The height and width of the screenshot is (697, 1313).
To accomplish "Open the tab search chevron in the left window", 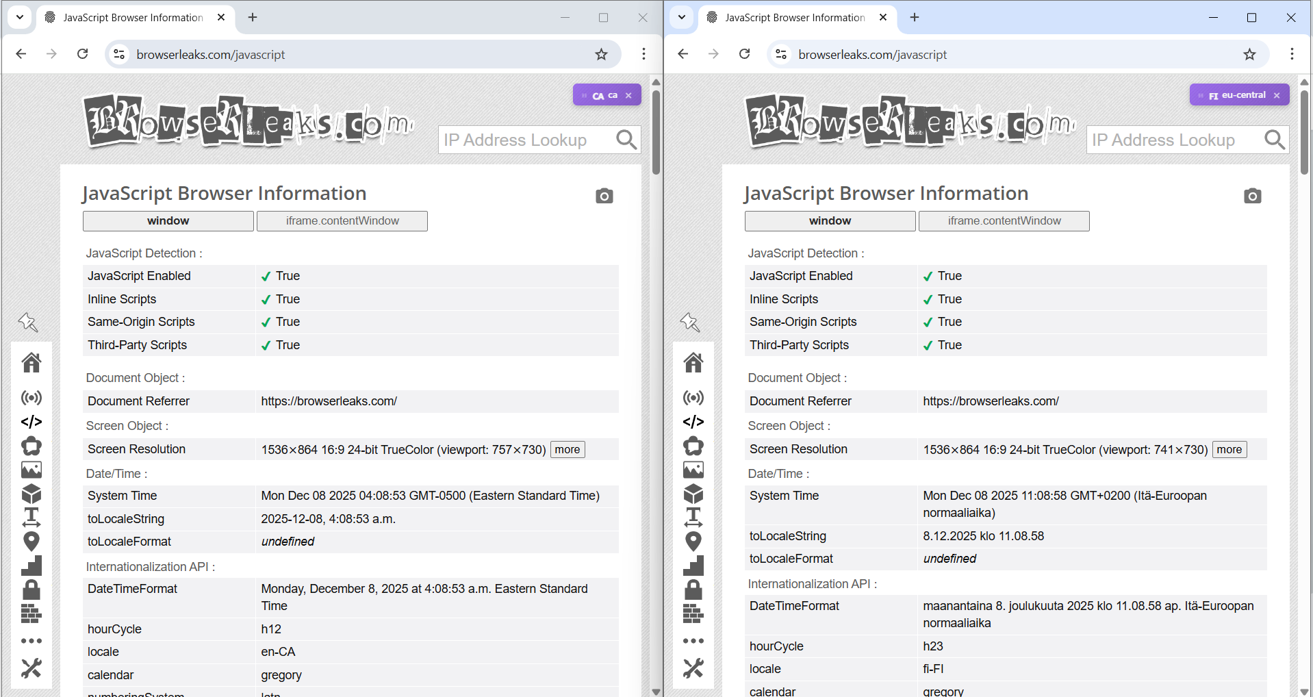I will [x=19, y=17].
